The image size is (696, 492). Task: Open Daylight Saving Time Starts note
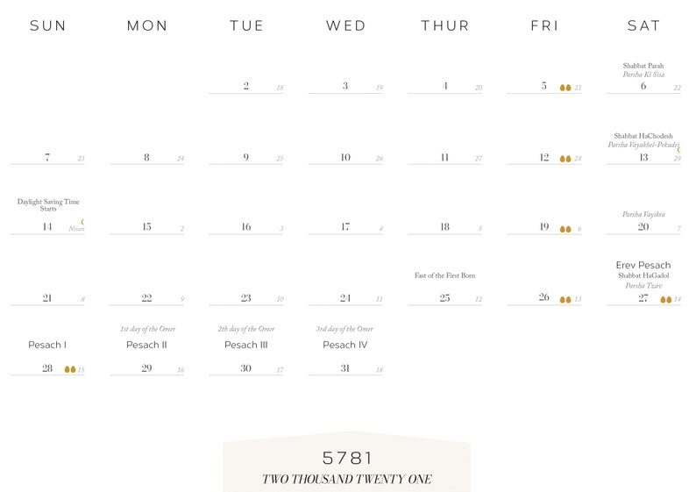[x=48, y=204]
